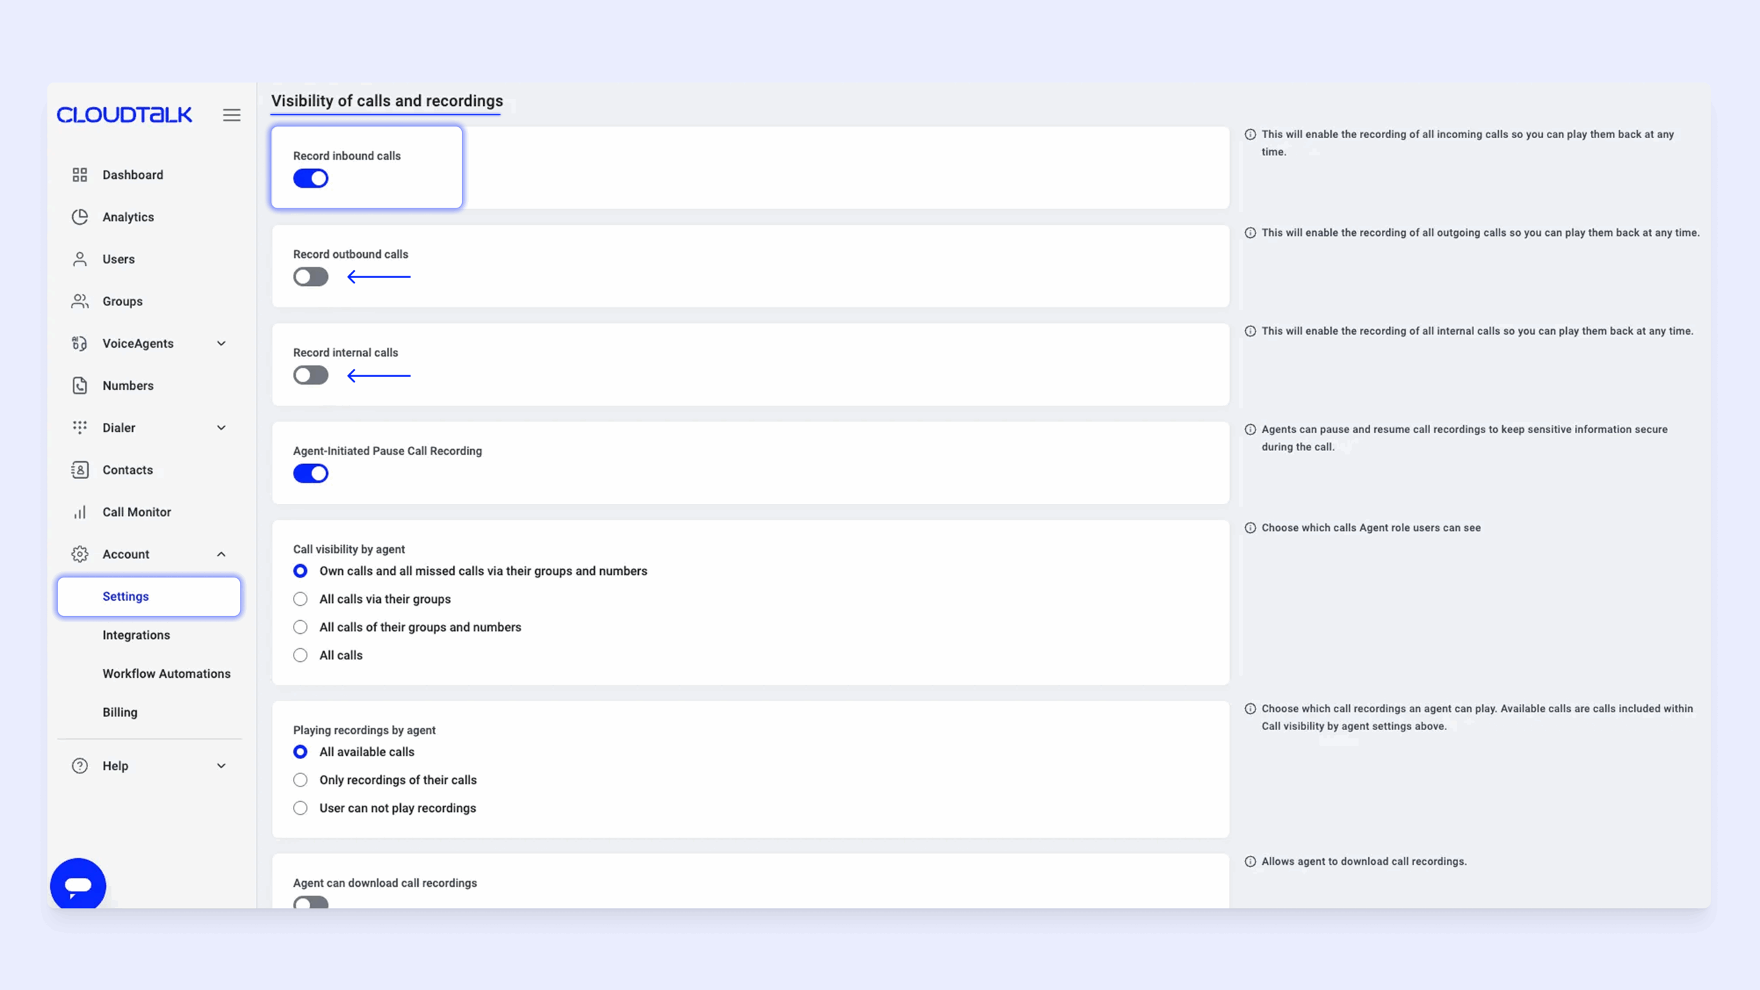Expand the Dialer menu chevron
Screen dimensions: 1760x990
[221, 428]
